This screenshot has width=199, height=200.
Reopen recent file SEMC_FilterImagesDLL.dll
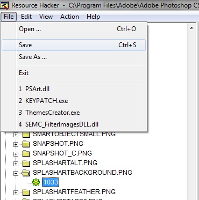click(x=74, y=124)
